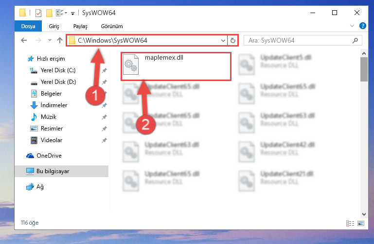Minimize the SysWOW64 window
The height and width of the screenshot is (244, 374).
313,13
